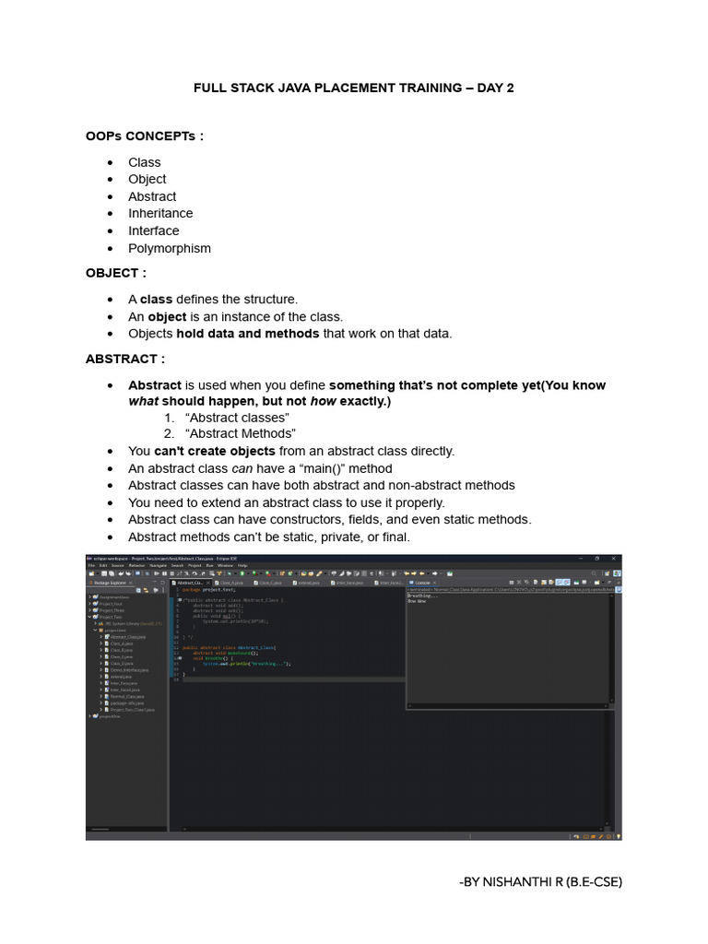Click Collapse All icon in Package Explorer
The image size is (708, 944).
pos(138,590)
